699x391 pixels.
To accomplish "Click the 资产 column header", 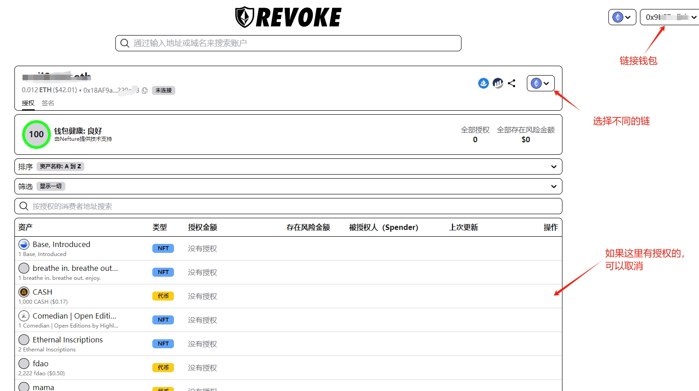I will (x=26, y=227).
